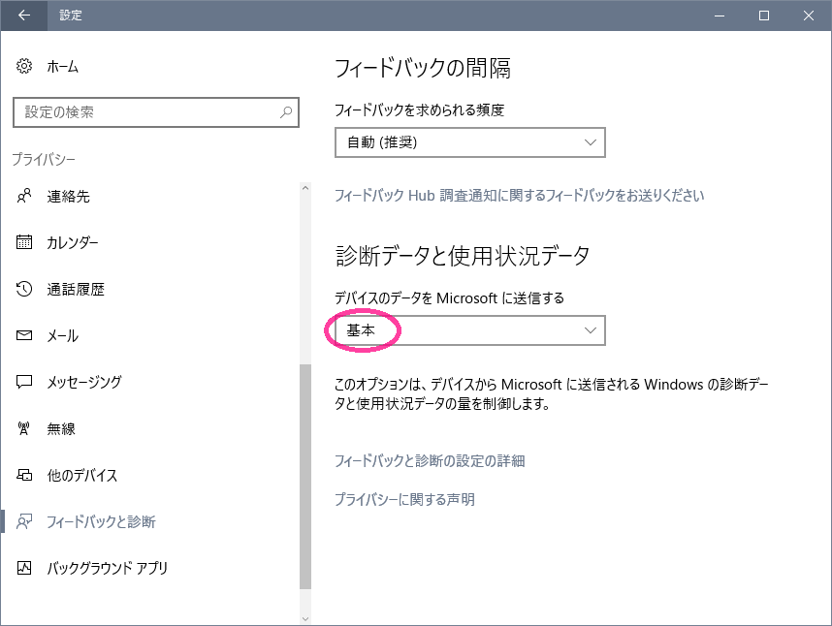Viewport: 832px width, 626px height.
Task: Click the 通話履歴 history clock icon
Action: [24, 289]
